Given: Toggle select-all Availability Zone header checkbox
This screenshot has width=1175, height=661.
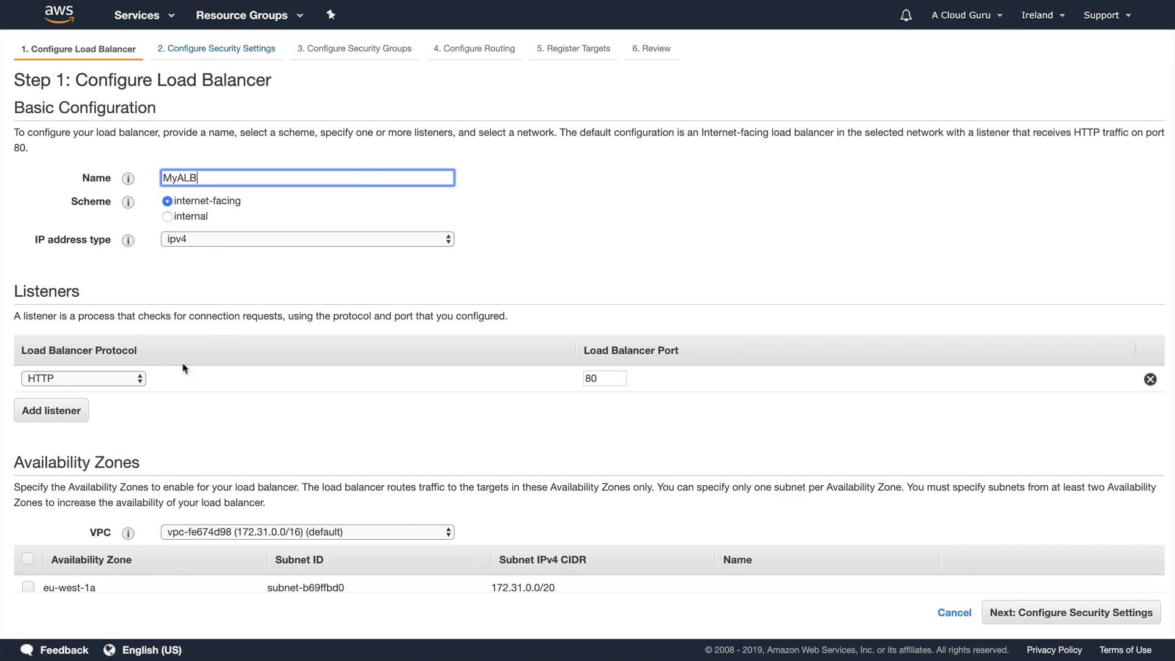Looking at the screenshot, I should tap(28, 559).
